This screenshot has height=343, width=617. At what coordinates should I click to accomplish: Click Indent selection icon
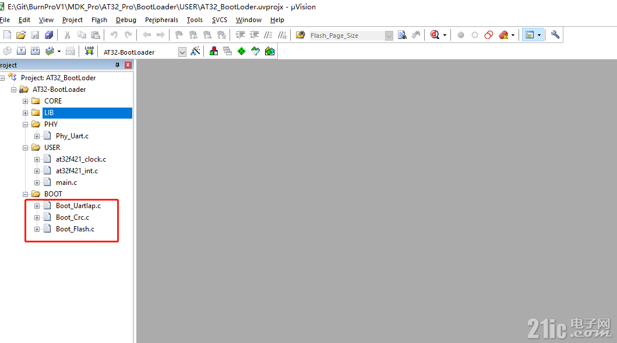(x=240, y=35)
